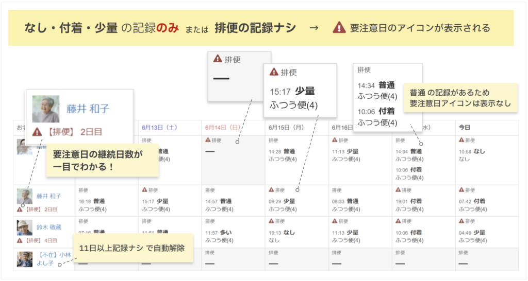Click the caution icon above the 19:13 なし entry

point(271,221)
